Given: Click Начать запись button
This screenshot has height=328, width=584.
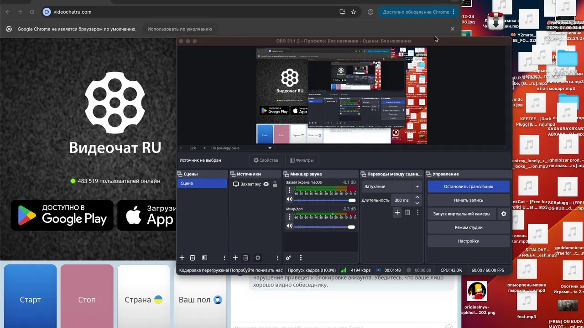Looking at the screenshot, I should [469, 200].
